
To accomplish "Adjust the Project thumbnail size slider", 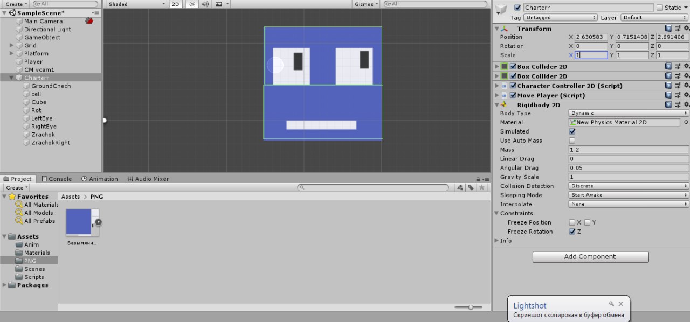I will click(x=471, y=307).
